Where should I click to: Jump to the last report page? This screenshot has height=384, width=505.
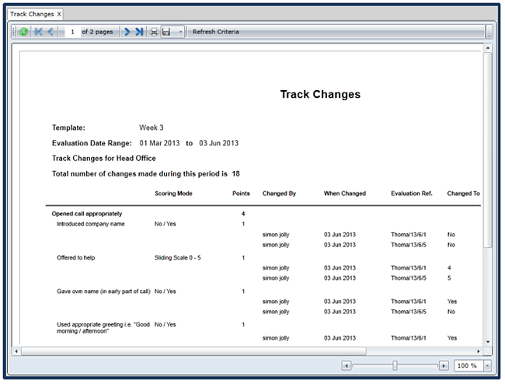139,32
